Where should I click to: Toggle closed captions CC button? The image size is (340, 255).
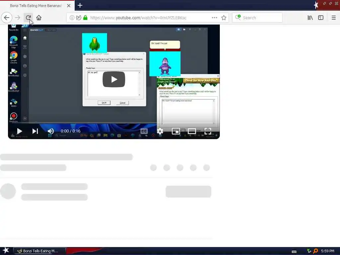(144, 131)
